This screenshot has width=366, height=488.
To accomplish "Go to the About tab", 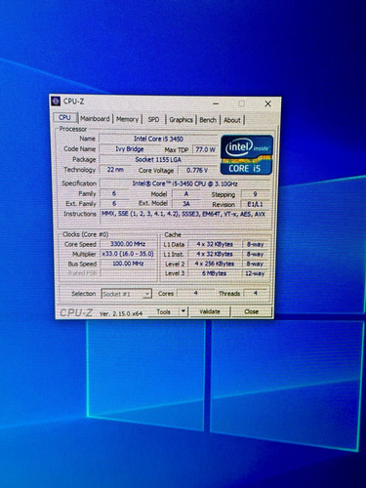I will pos(232,120).
